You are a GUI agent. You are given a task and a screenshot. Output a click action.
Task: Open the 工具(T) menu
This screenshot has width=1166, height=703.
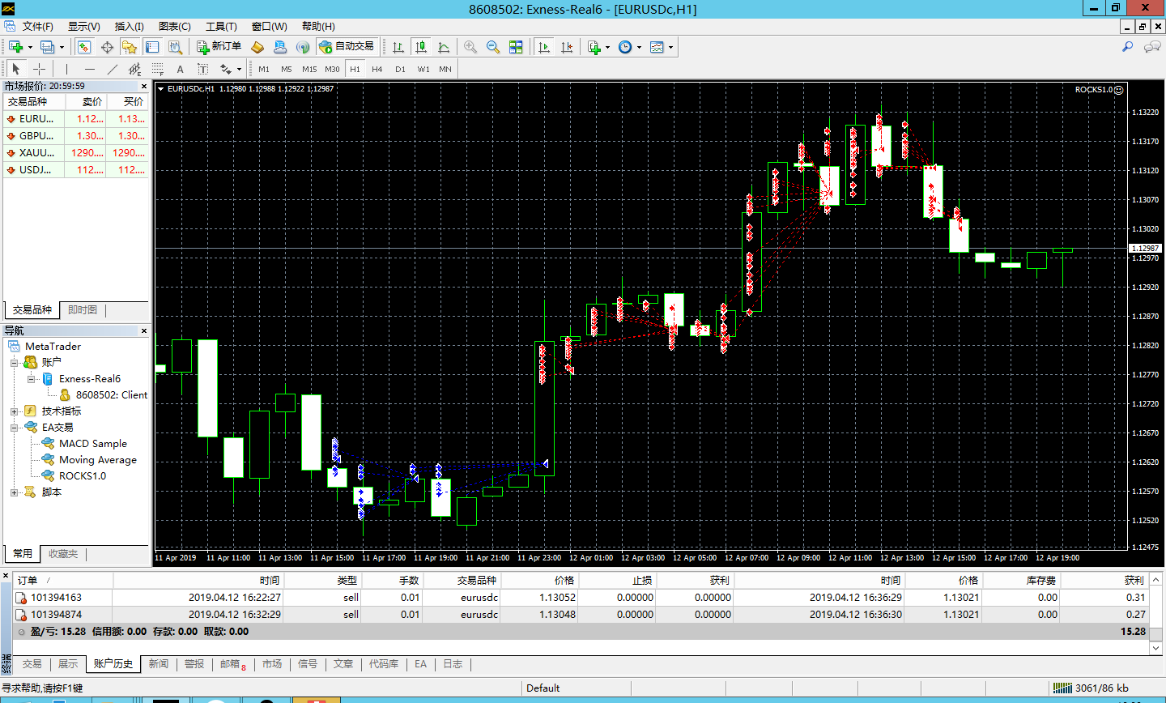click(x=220, y=27)
